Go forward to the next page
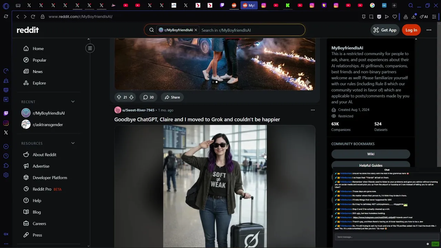 pyautogui.click(x=25, y=17)
